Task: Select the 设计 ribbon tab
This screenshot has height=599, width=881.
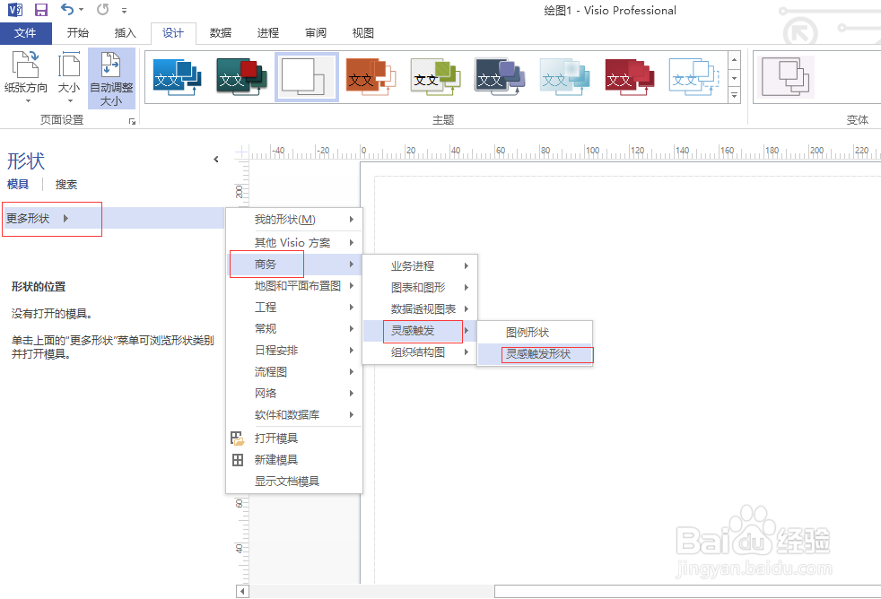Action: coord(173,33)
